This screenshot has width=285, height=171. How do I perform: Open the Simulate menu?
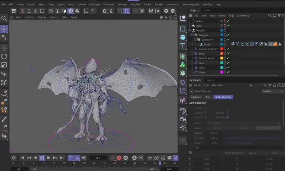(x=135, y=4)
